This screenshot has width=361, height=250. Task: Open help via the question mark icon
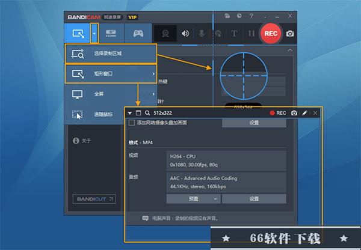(x=251, y=16)
